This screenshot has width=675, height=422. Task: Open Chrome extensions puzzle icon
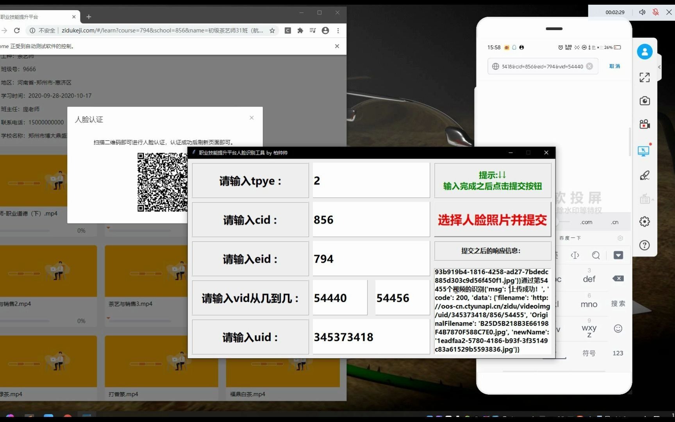(300, 30)
